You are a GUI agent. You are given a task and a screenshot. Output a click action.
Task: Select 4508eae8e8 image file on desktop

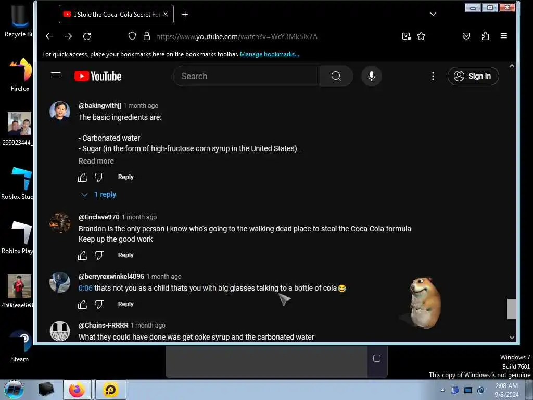pyautogui.click(x=18, y=292)
